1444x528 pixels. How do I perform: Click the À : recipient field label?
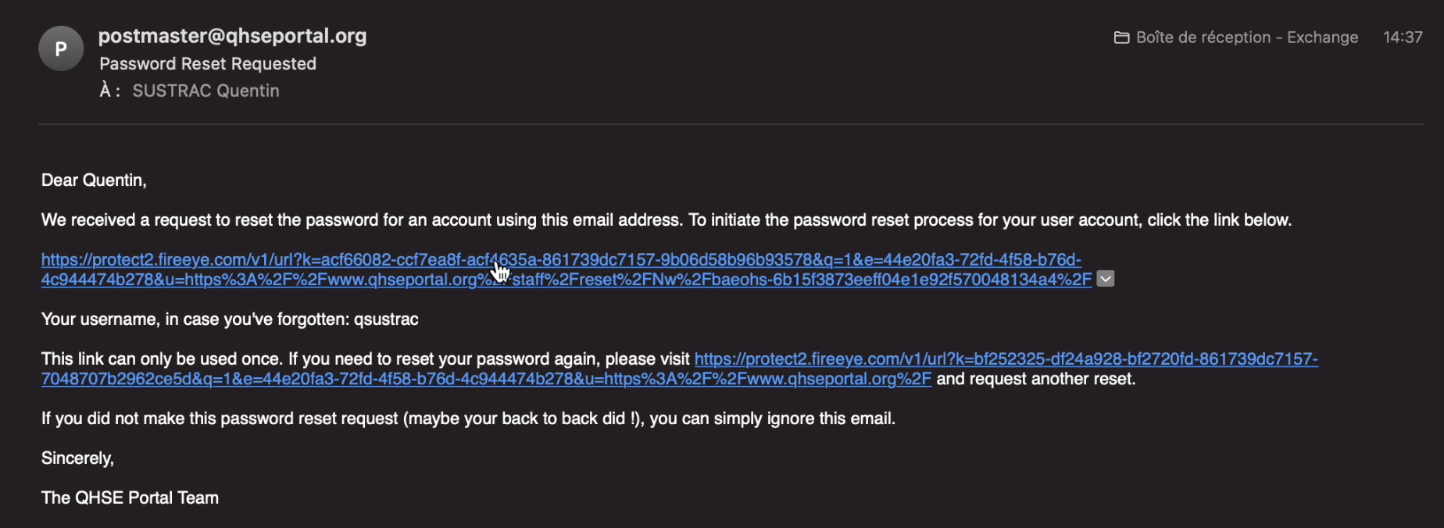[109, 91]
